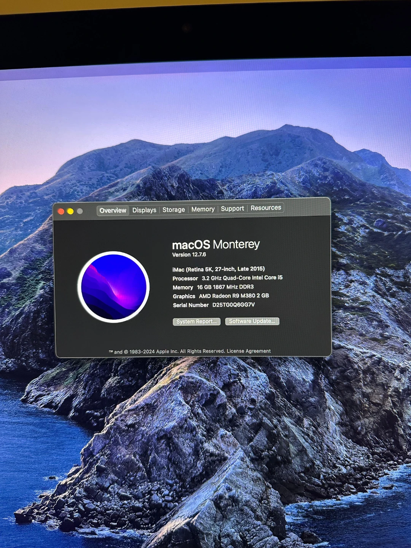This screenshot has width=411, height=548.
Task: Open the License Agreement link
Action: point(249,351)
